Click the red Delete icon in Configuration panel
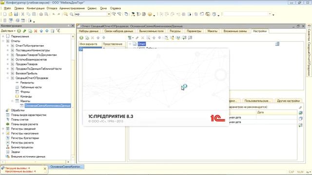Screen dimensions: 312x175 [x=36, y=31]
